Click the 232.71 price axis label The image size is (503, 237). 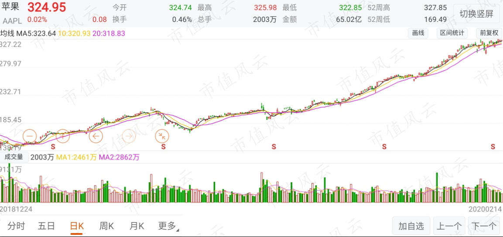coord(11,92)
